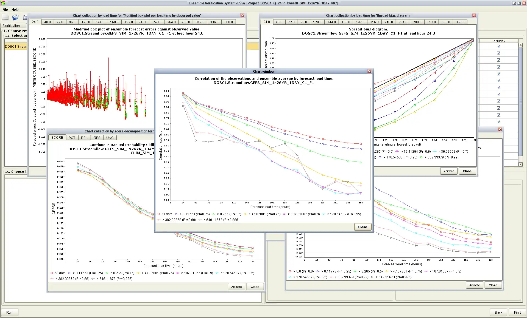The width and height of the screenshot is (527, 318).
Task: Click the Include list scrollbar down arrow
Action: click(520, 164)
